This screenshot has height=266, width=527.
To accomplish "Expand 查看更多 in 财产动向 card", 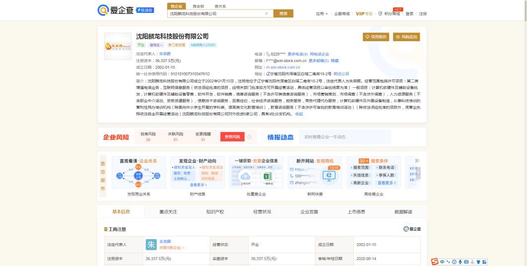I will point(198,185).
